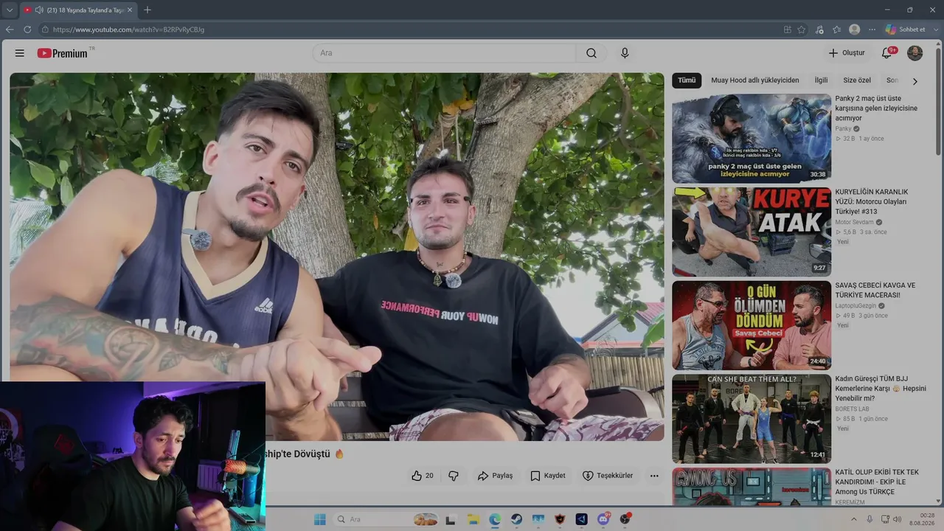944x531 pixels.
Task: Open the browser profile icon
Action: (x=854, y=29)
